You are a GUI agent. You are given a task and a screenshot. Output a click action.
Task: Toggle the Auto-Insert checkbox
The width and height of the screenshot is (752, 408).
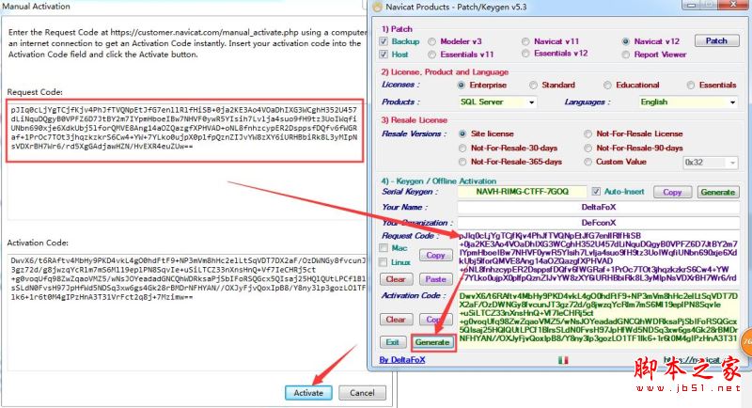[596, 191]
